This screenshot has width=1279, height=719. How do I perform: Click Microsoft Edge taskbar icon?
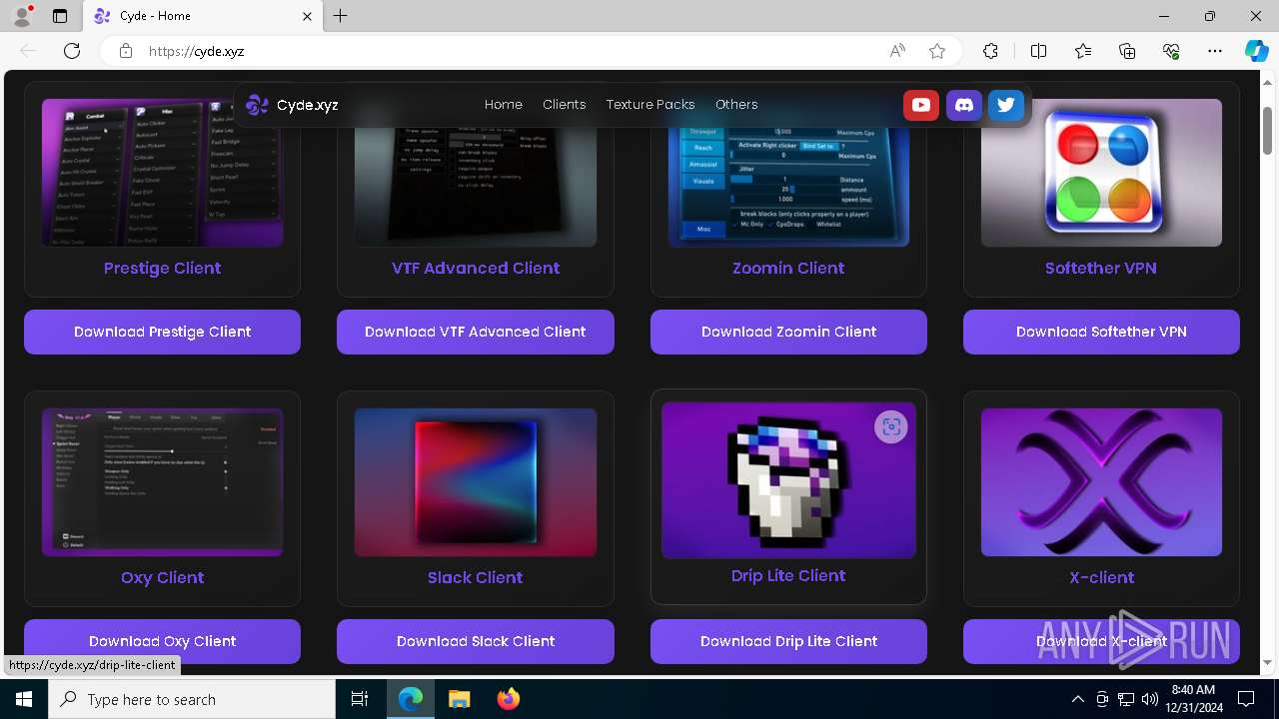point(411,699)
